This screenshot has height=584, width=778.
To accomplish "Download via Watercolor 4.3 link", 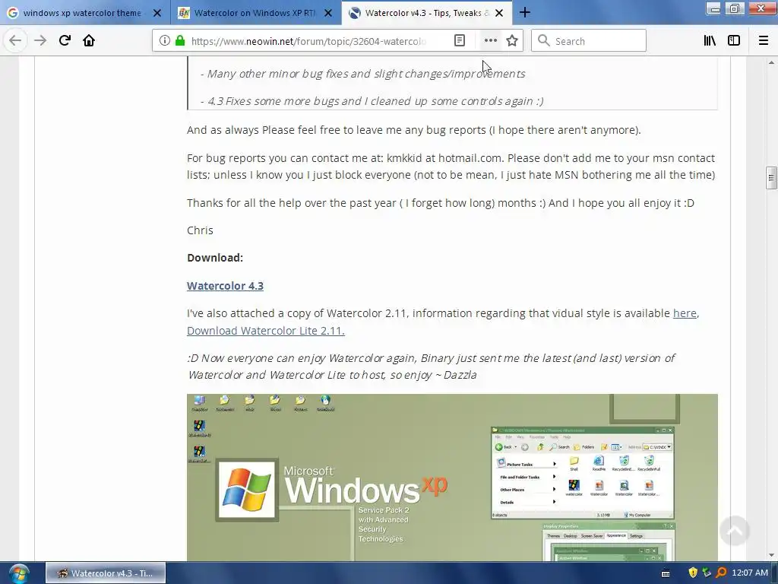I will click(225, 286).
